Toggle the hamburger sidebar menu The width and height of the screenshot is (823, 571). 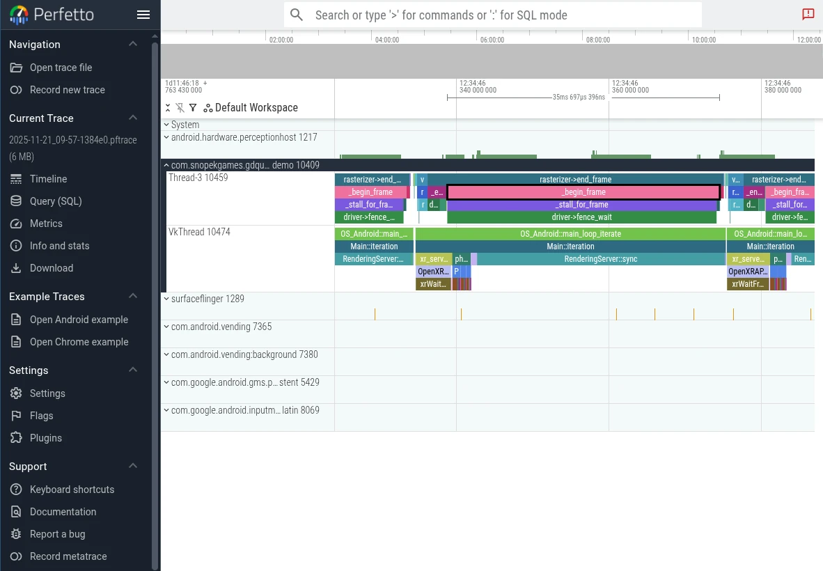(x=143, y=15)
